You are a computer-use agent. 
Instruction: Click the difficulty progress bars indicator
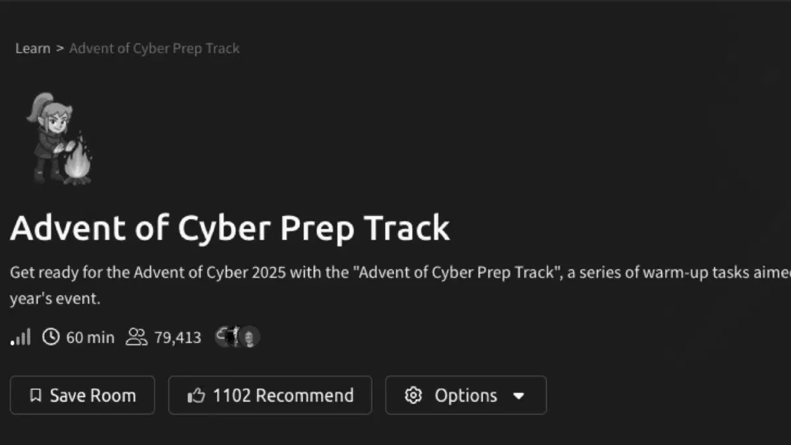pyautogui.click(x=20, y=337)
